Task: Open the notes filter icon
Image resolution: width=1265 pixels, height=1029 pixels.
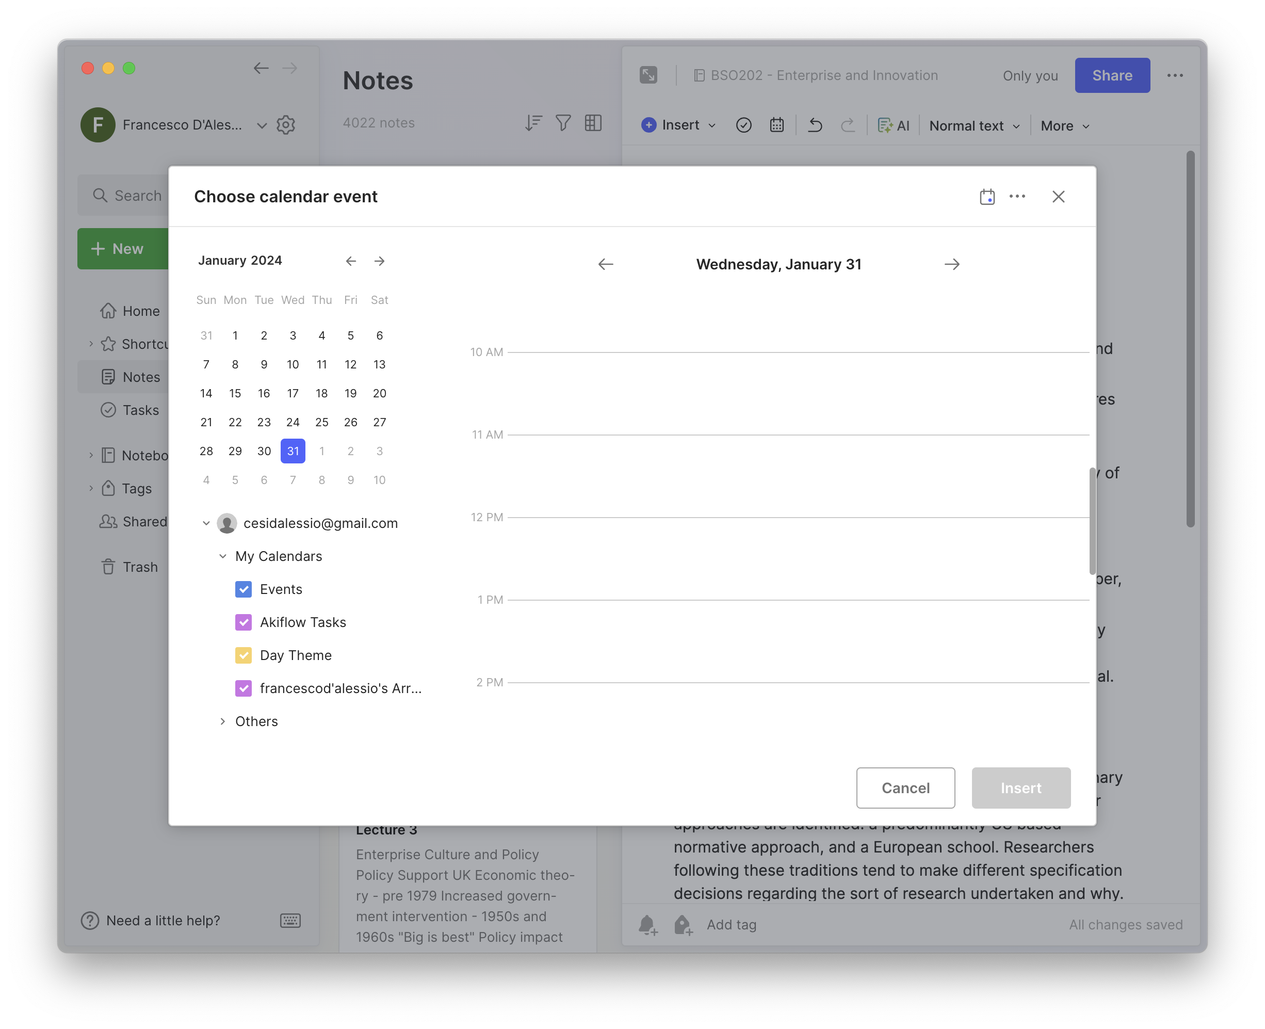Action: coord(563,123)
